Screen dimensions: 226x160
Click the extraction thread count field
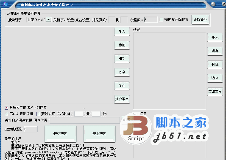coord(151,20)
